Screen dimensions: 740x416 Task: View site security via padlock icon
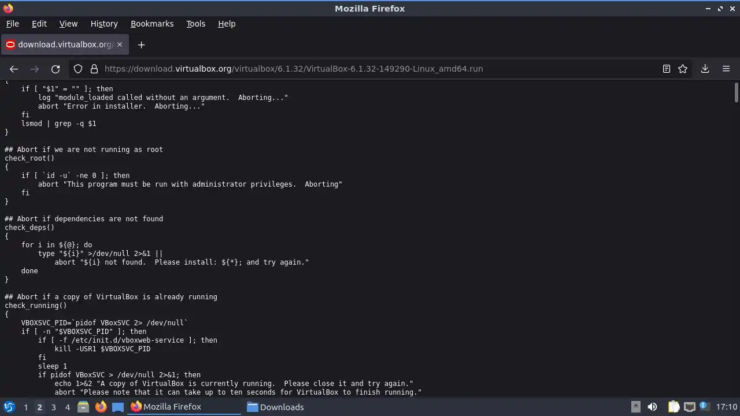[94, 69]
